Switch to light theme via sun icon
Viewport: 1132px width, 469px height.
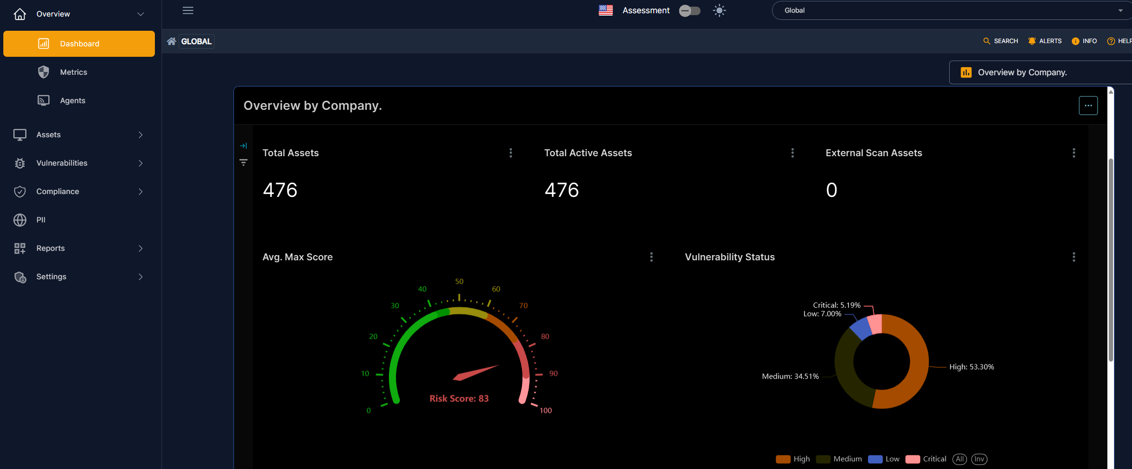click(719, 10)
